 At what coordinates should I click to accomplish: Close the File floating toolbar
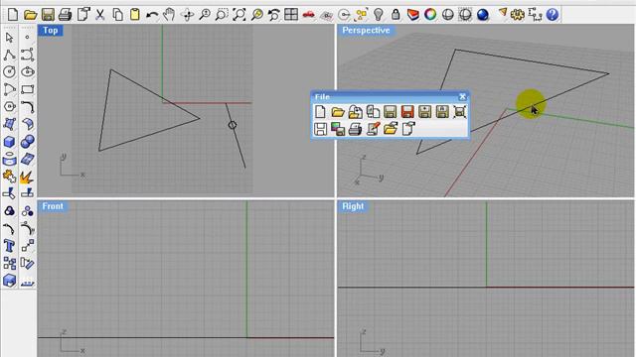462,96
